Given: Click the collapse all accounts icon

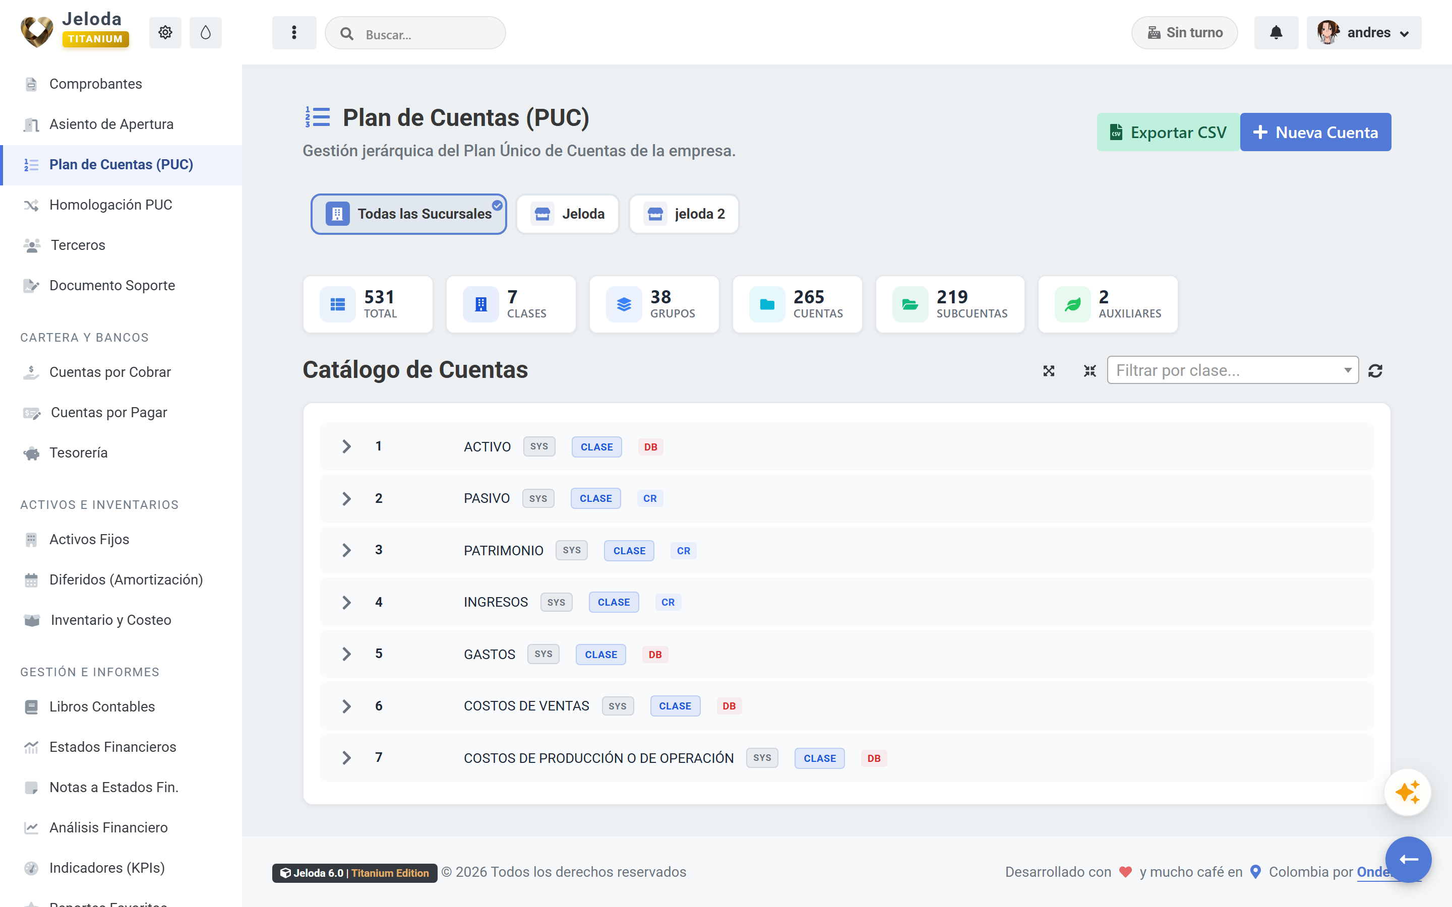Looking at the screenshot, I should 1090,371.
